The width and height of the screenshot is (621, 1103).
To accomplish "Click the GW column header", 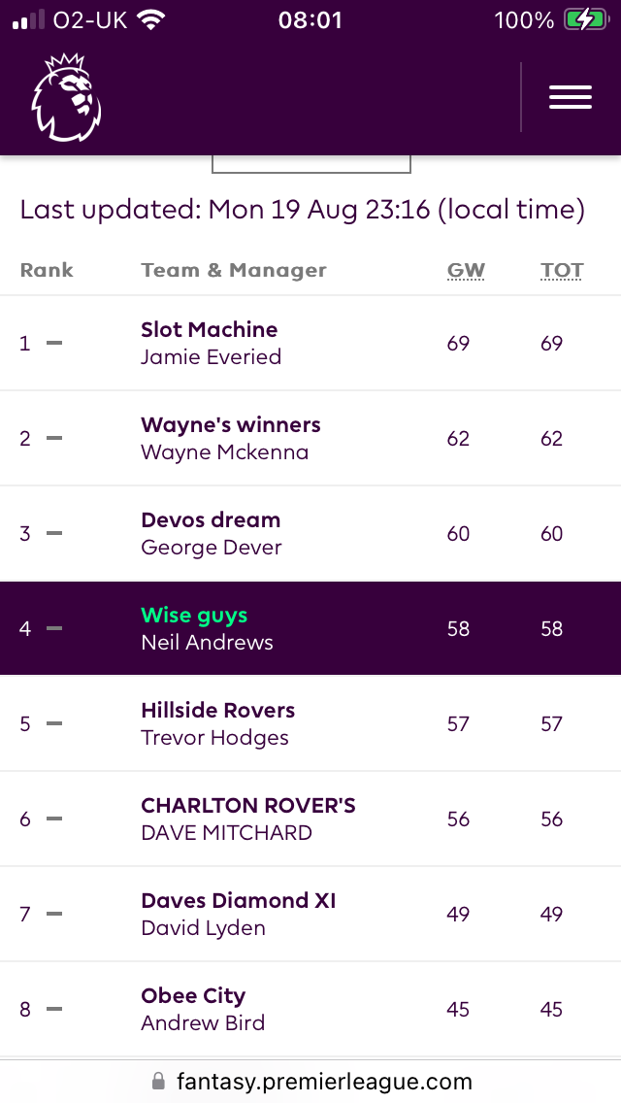I will 466,270.
